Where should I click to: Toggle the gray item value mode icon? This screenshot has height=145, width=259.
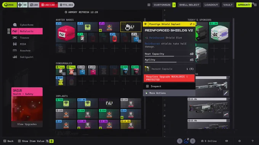47,141
